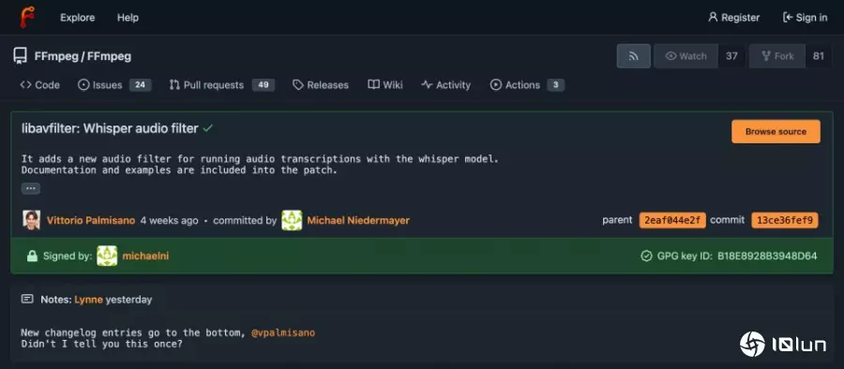The width and height of the screenshot is (844, 369).
Task: Click the RSS feed button
Action: point(634,56)
